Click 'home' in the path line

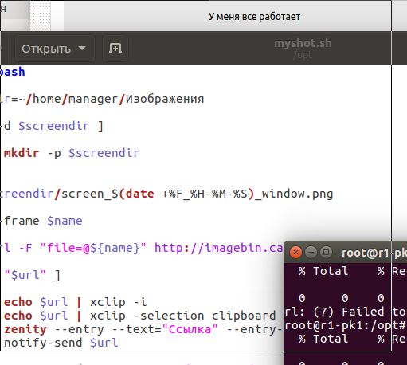(47, 99)
